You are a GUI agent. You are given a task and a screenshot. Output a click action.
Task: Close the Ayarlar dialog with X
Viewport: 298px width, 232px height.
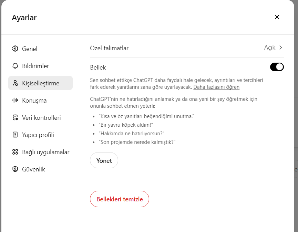tap(277, 17)
